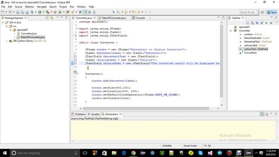
Task: Close the Declaration tab
Action: (x=120, y=114)
